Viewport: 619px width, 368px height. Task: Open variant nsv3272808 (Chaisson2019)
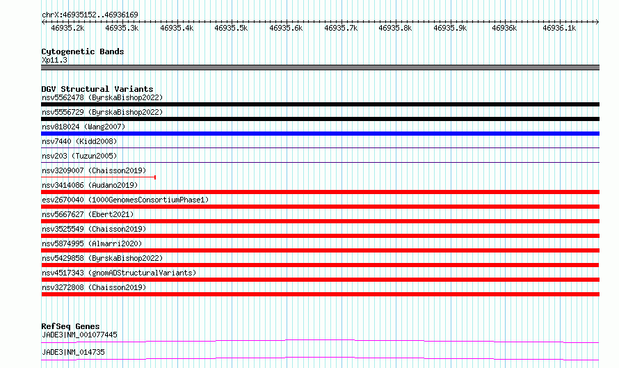tap(94, 287)
